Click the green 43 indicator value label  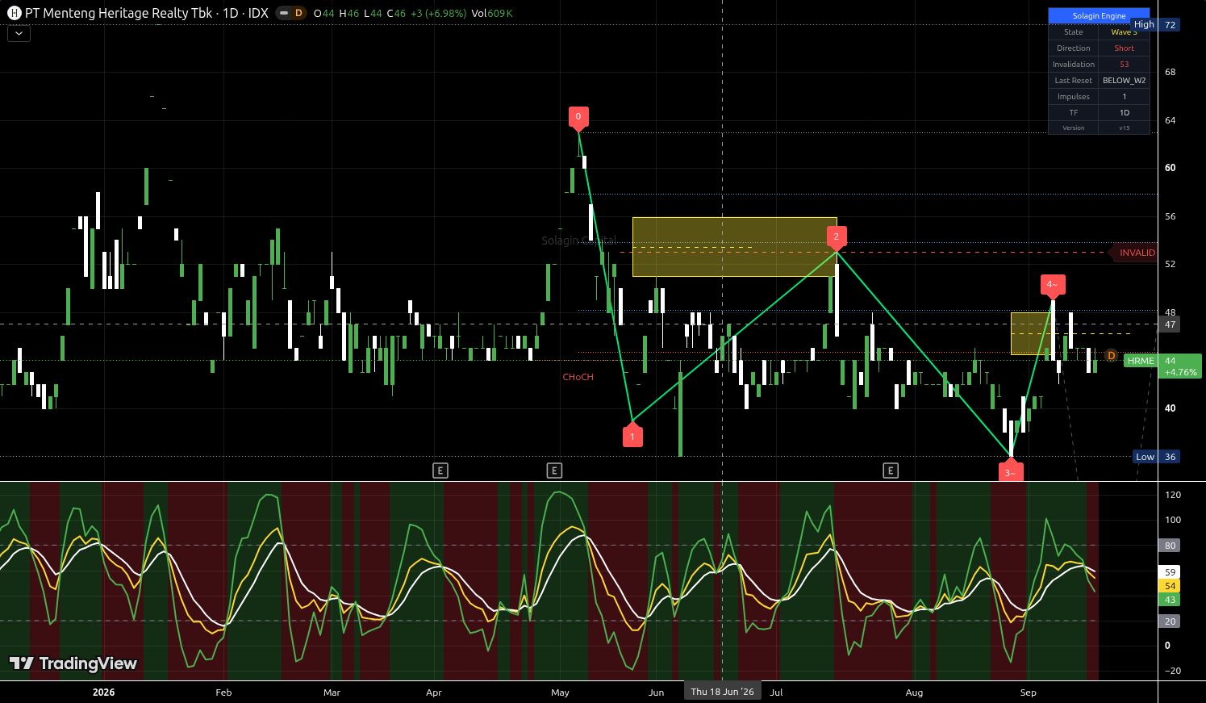1170,600
